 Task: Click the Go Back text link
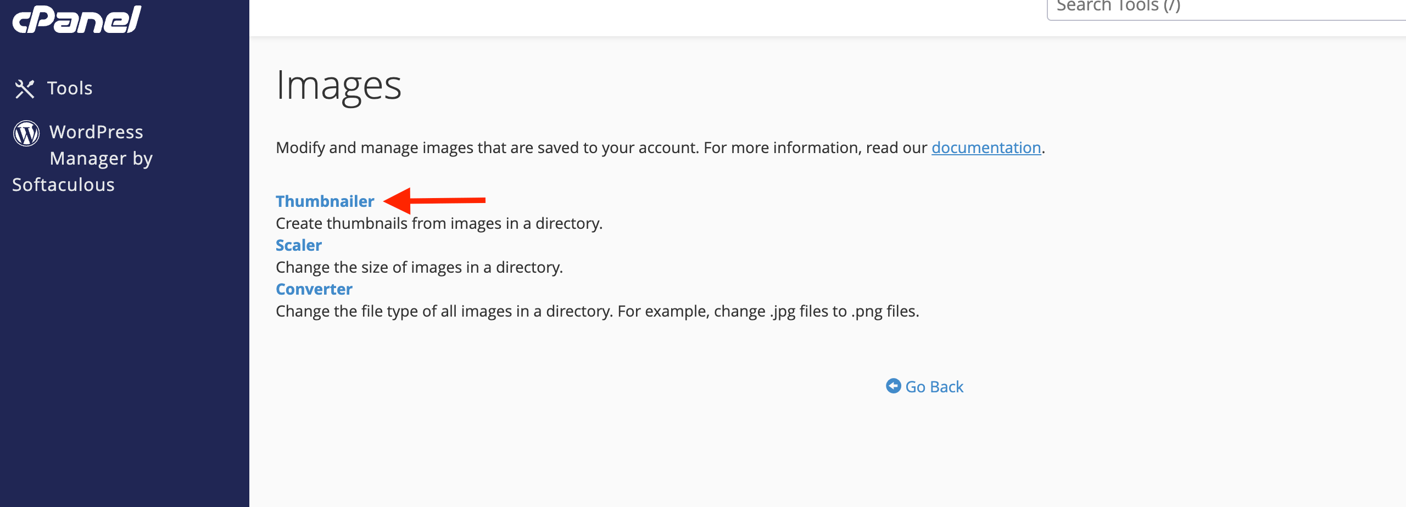(934, 387)
